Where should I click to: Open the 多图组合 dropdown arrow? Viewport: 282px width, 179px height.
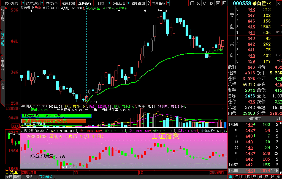pos(128,3)
